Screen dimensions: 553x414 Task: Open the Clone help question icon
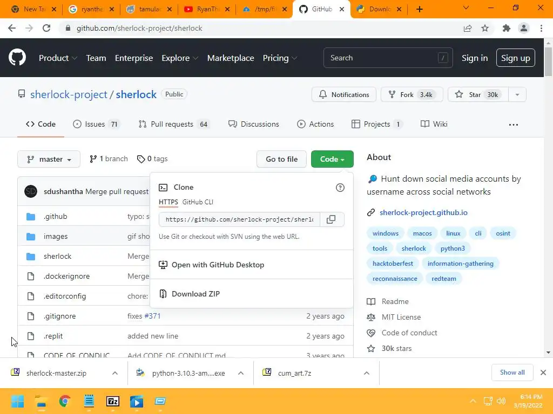coord(340,188)
